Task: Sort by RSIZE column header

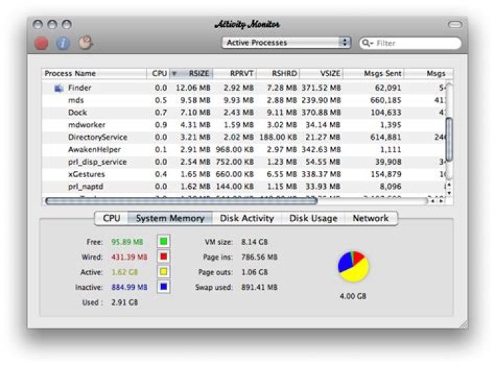Action: tap(191, 73)
